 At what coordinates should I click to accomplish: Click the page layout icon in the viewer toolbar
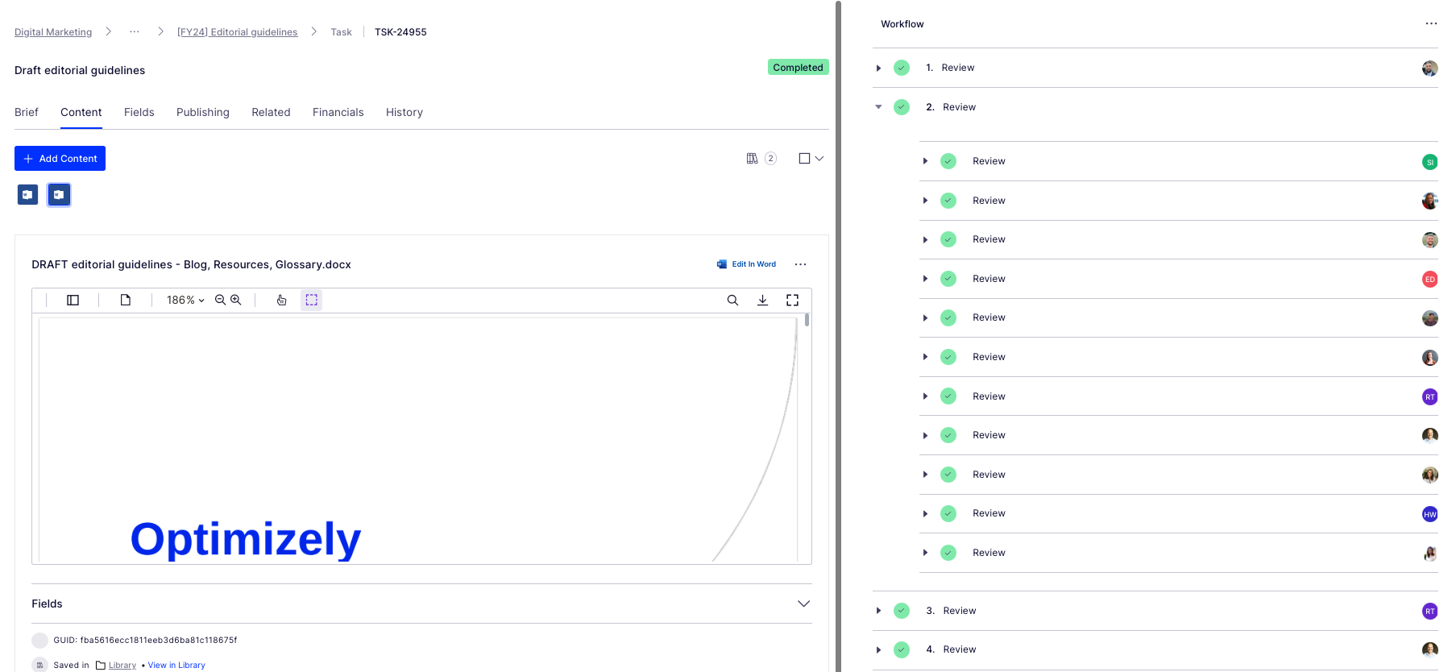(x=126, y=300)
